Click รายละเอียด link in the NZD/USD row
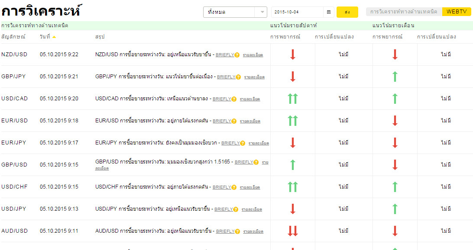Image resolution: width=473 pixels, height=250 pixels. click(252, 55)
